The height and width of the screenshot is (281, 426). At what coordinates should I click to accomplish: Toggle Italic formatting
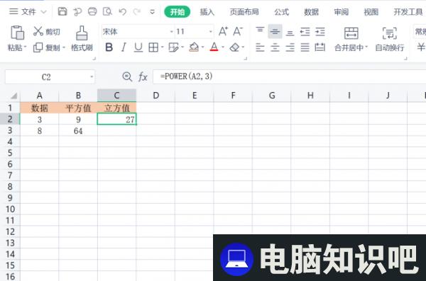[124, 47]
